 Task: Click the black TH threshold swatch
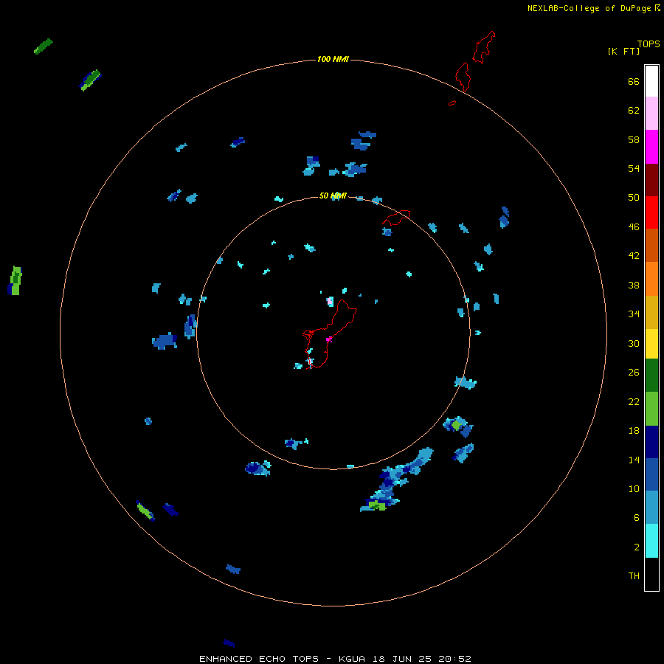651,574
